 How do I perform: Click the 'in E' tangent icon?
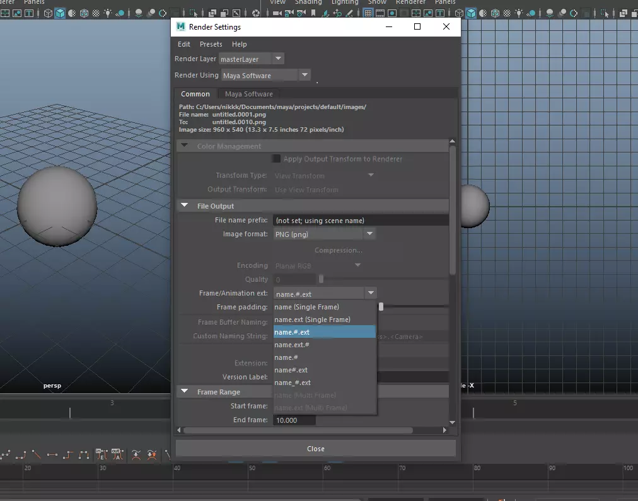(x=101, y=454)
